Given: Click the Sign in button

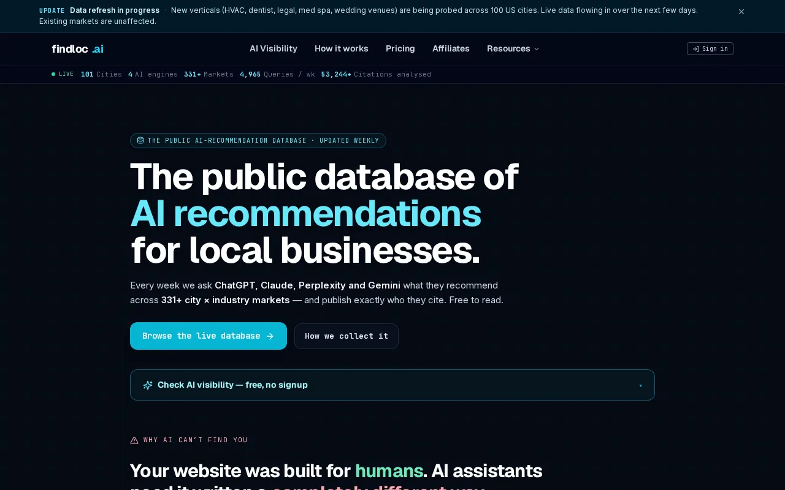Looking at the screenshot, I should (x=710, y=48).
